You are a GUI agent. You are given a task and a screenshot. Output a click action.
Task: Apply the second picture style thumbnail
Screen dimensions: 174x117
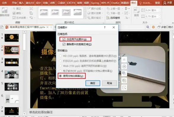(55, 12)
